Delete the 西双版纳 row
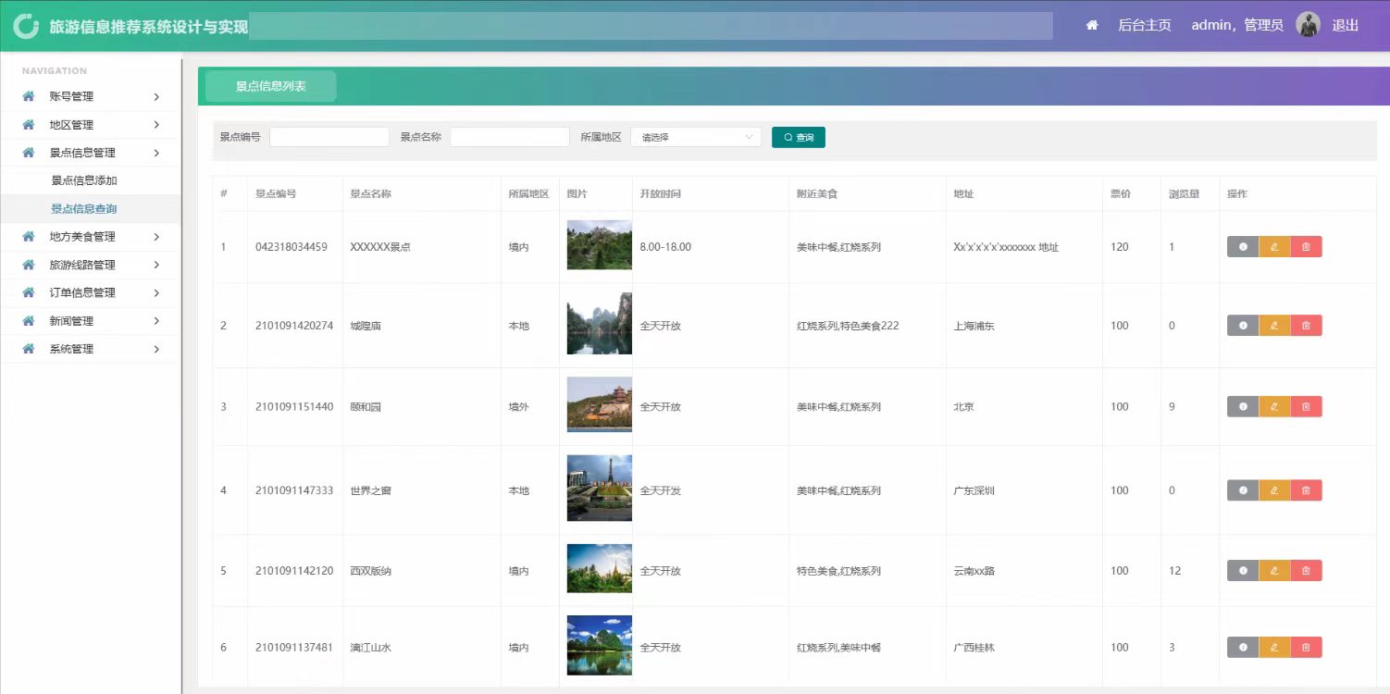This screenshot has width=1390, height=694. pyautogui.click(x=1306, y=571)
